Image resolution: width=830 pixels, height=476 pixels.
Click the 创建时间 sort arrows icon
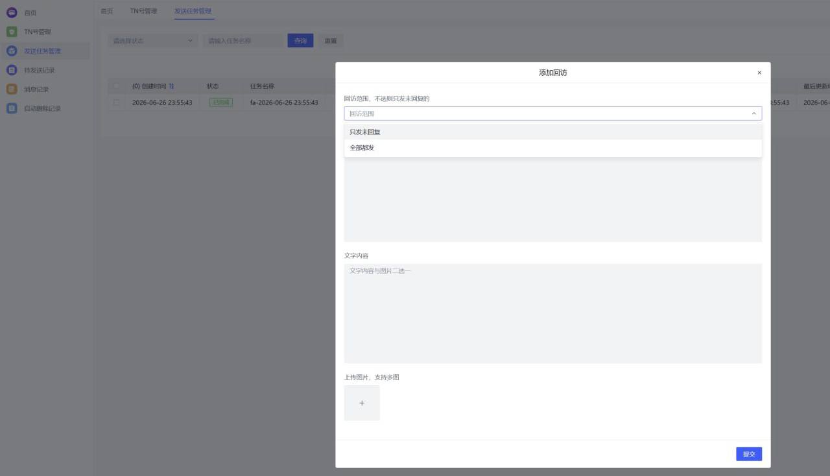[171, 86]
